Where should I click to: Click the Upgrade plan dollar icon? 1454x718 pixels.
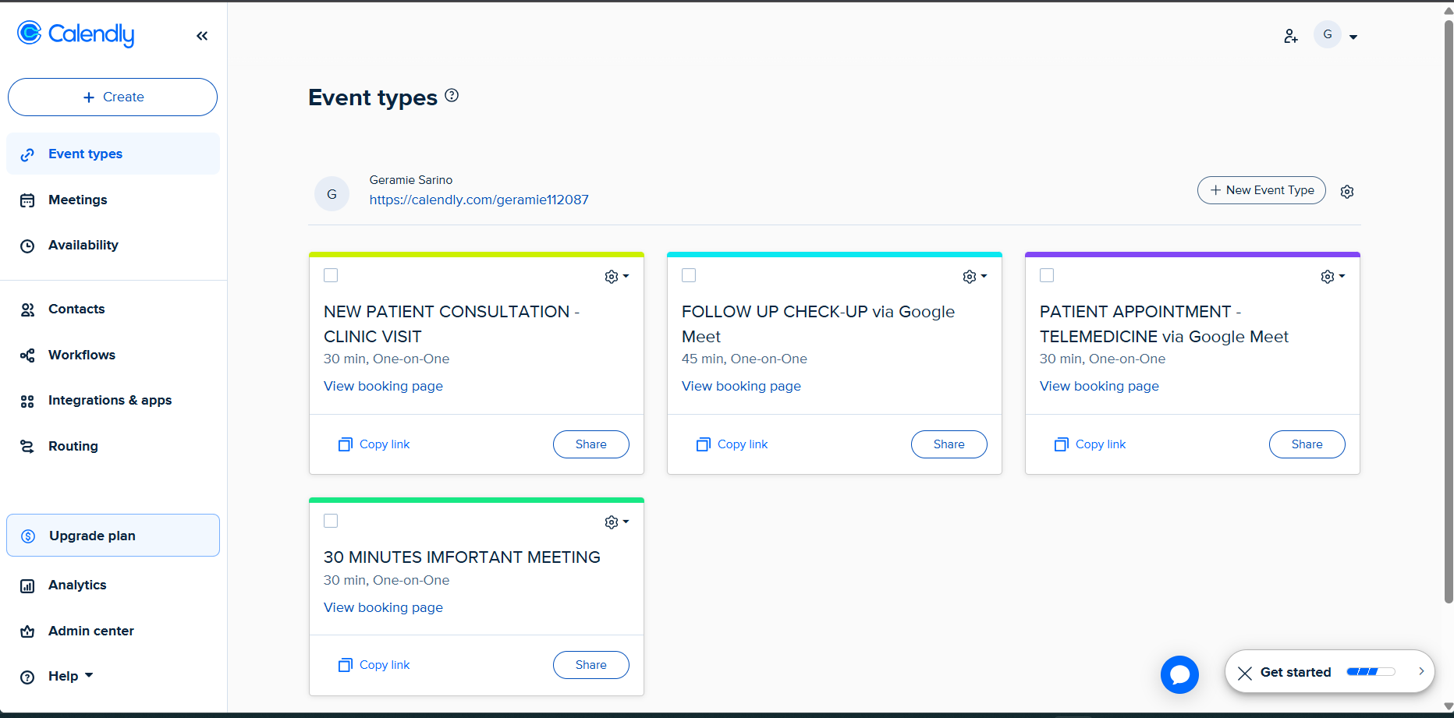click(x=28, y=536)
